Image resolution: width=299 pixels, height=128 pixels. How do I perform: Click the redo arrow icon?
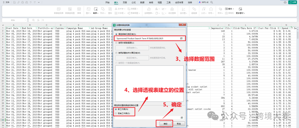pyautogui.click(x=35, y=2)
